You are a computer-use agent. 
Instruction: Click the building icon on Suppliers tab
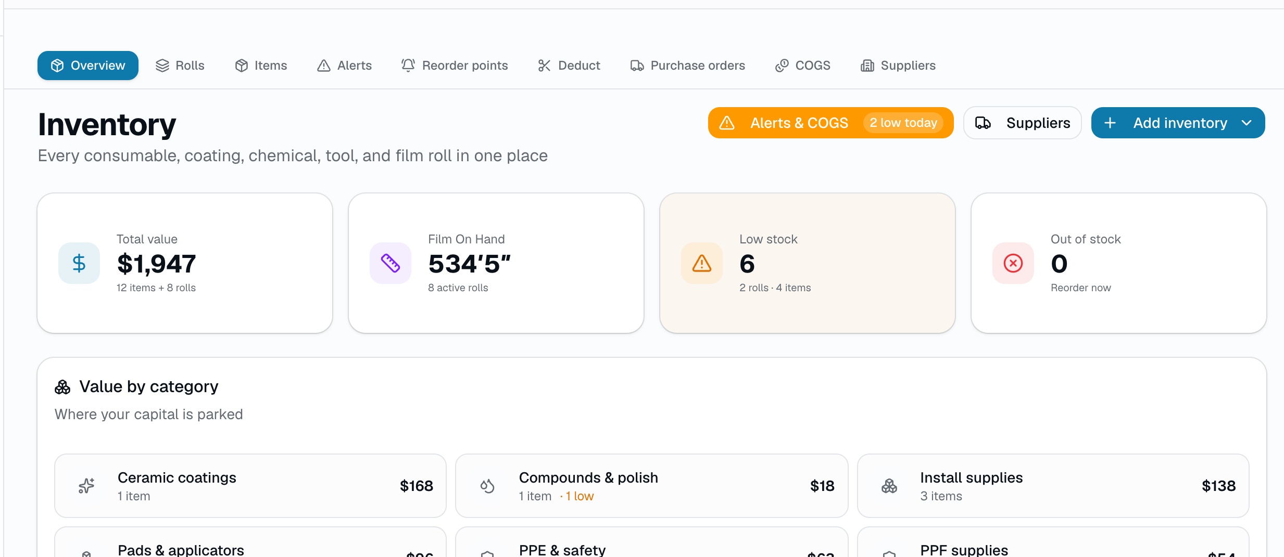pyautogui.click(x=867, y=66)
